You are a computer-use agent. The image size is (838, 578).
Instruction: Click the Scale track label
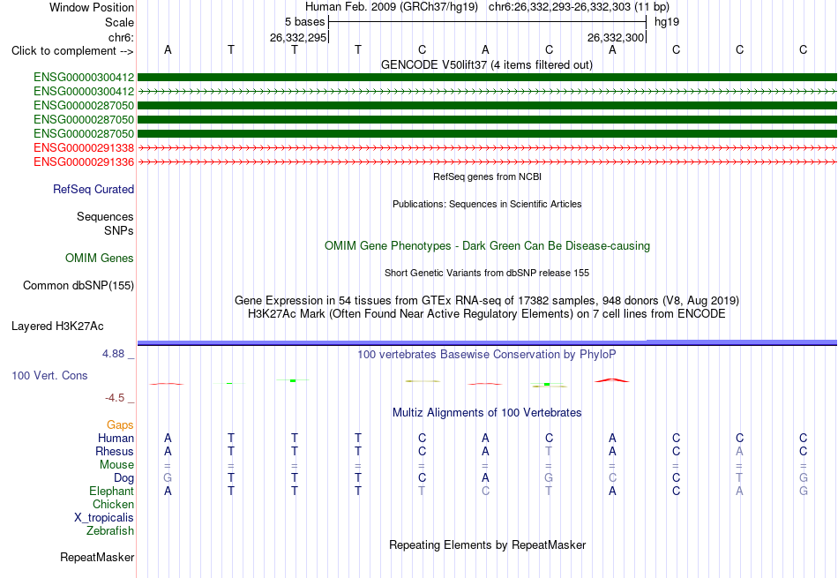(119, 22)
